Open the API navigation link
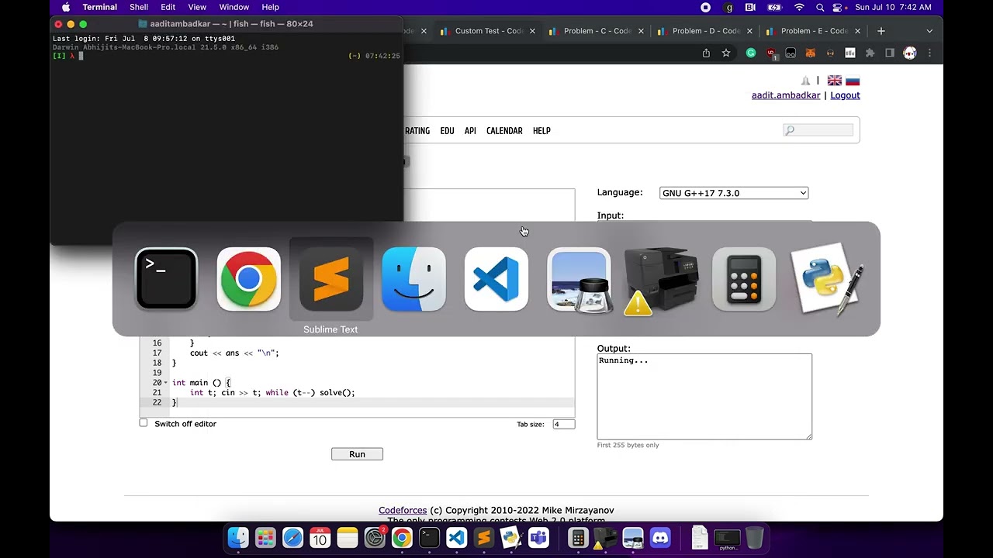993x558 pixels. point(470,131)
